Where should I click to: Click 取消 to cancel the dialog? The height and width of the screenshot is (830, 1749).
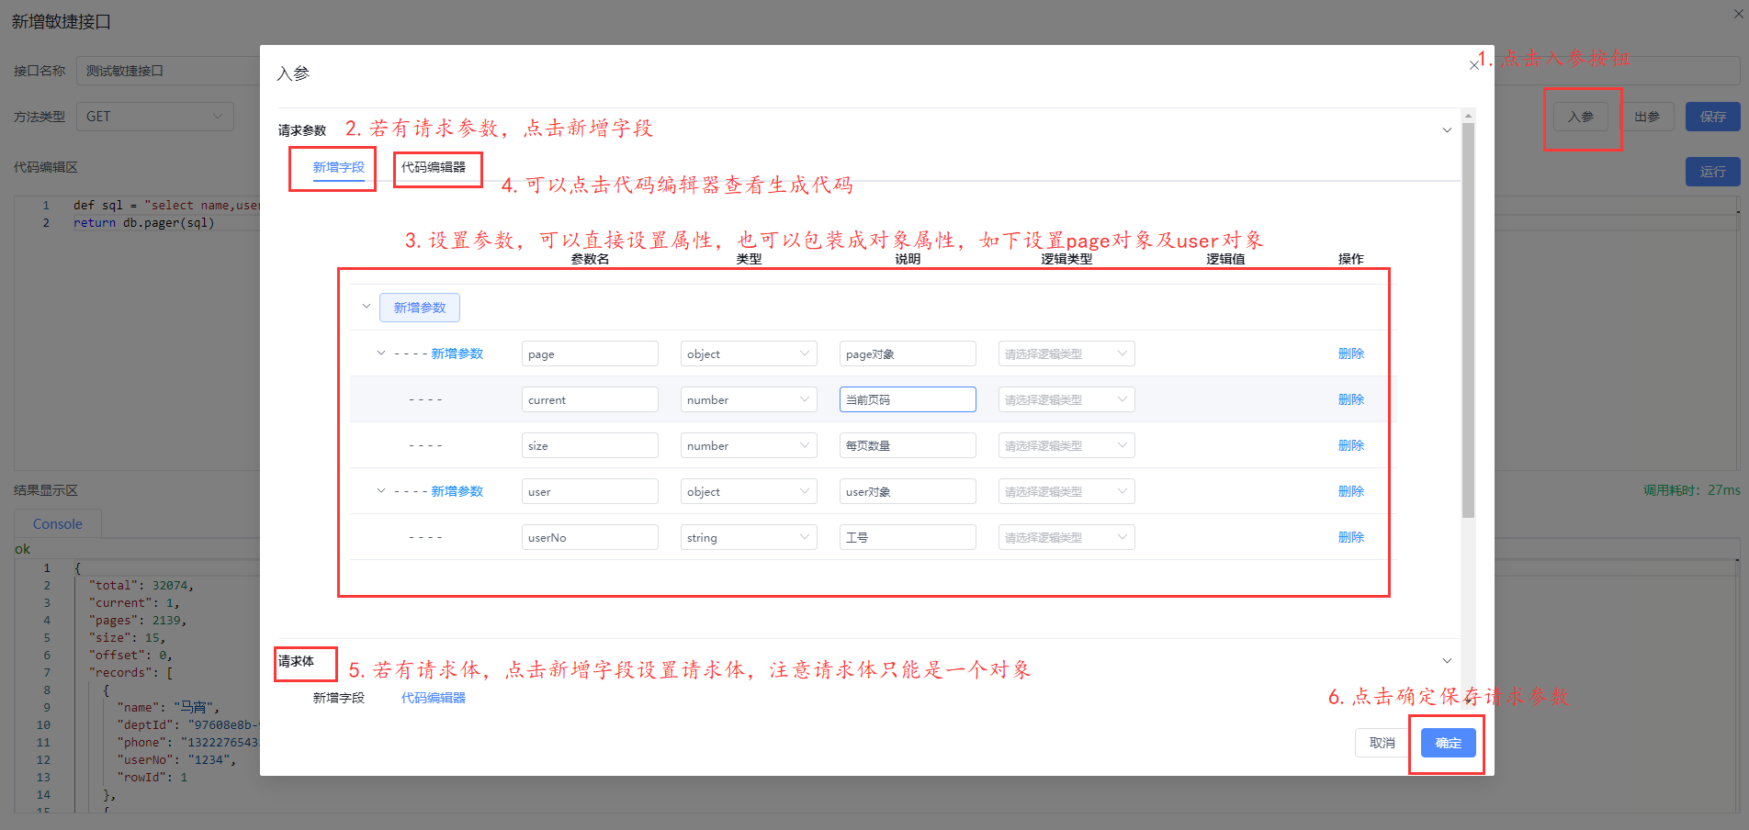tap(1382, 743)
